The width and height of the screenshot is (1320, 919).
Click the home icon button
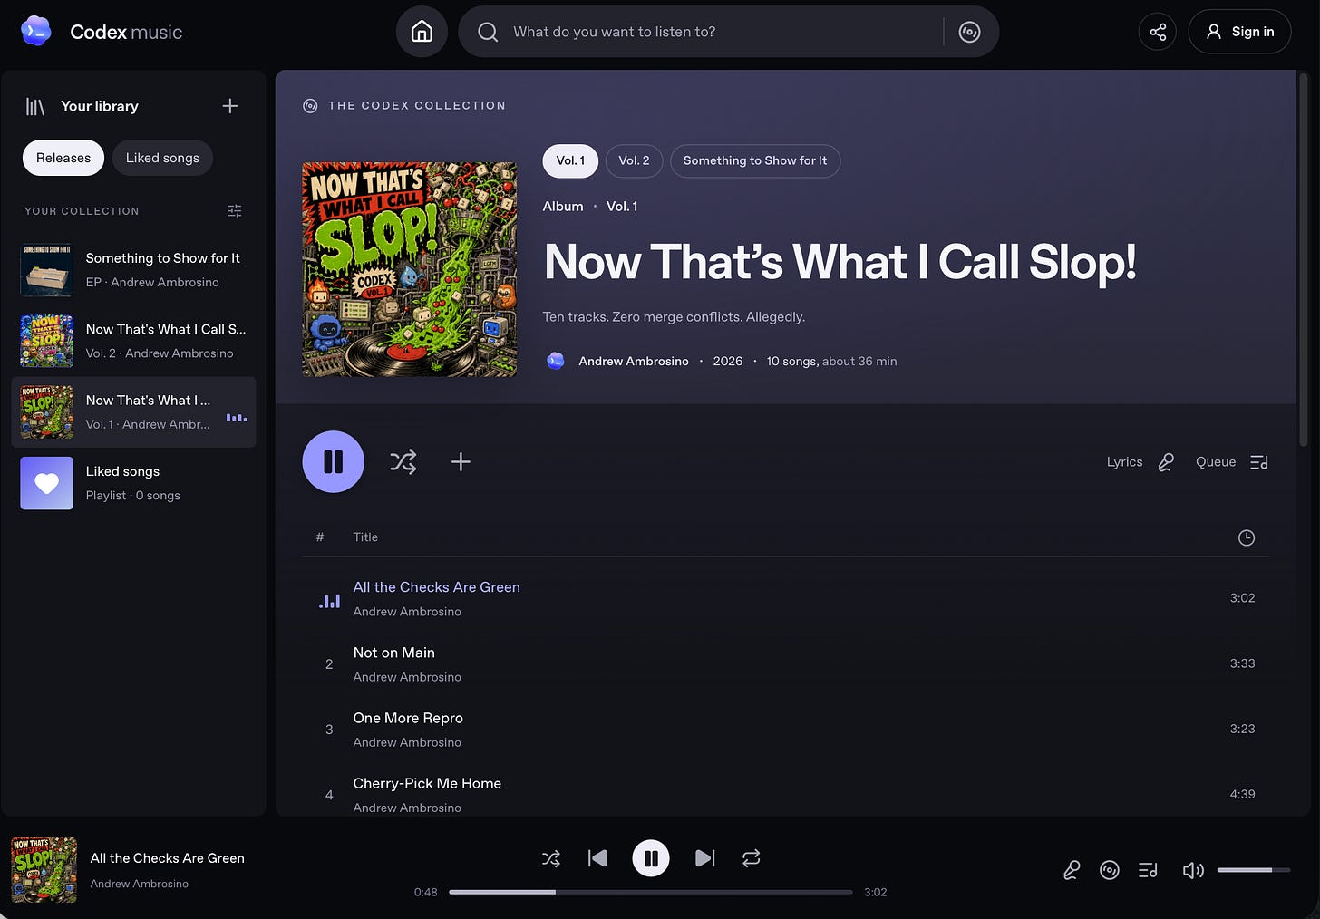[422, 32]
